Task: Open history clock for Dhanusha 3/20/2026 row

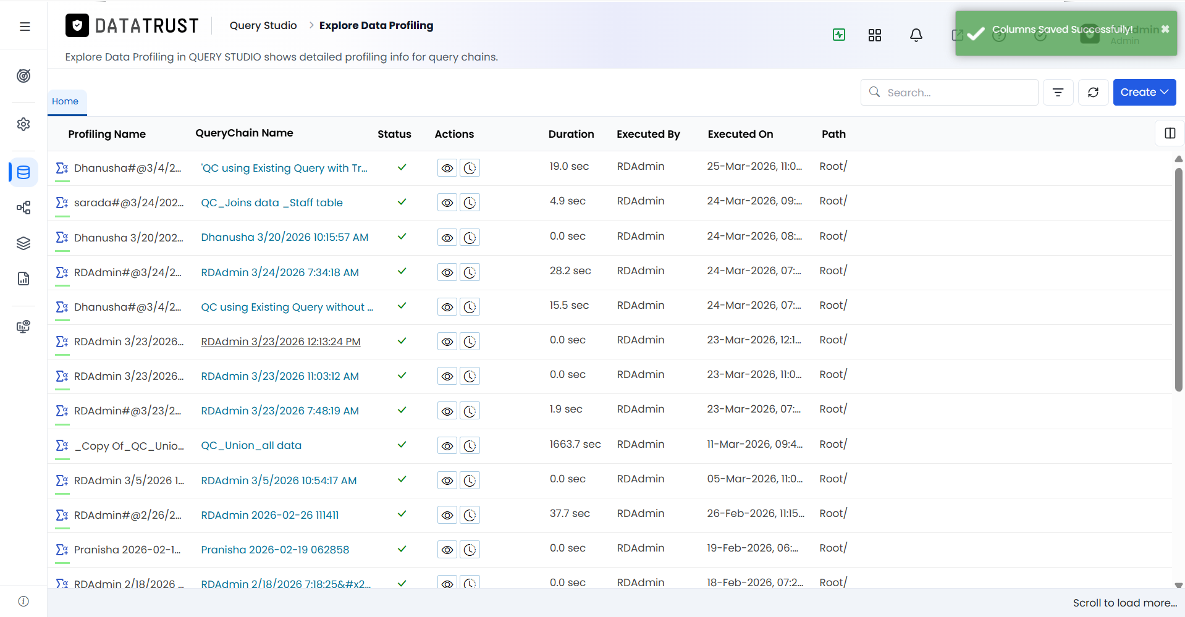Action: click(x=470, y=238)
